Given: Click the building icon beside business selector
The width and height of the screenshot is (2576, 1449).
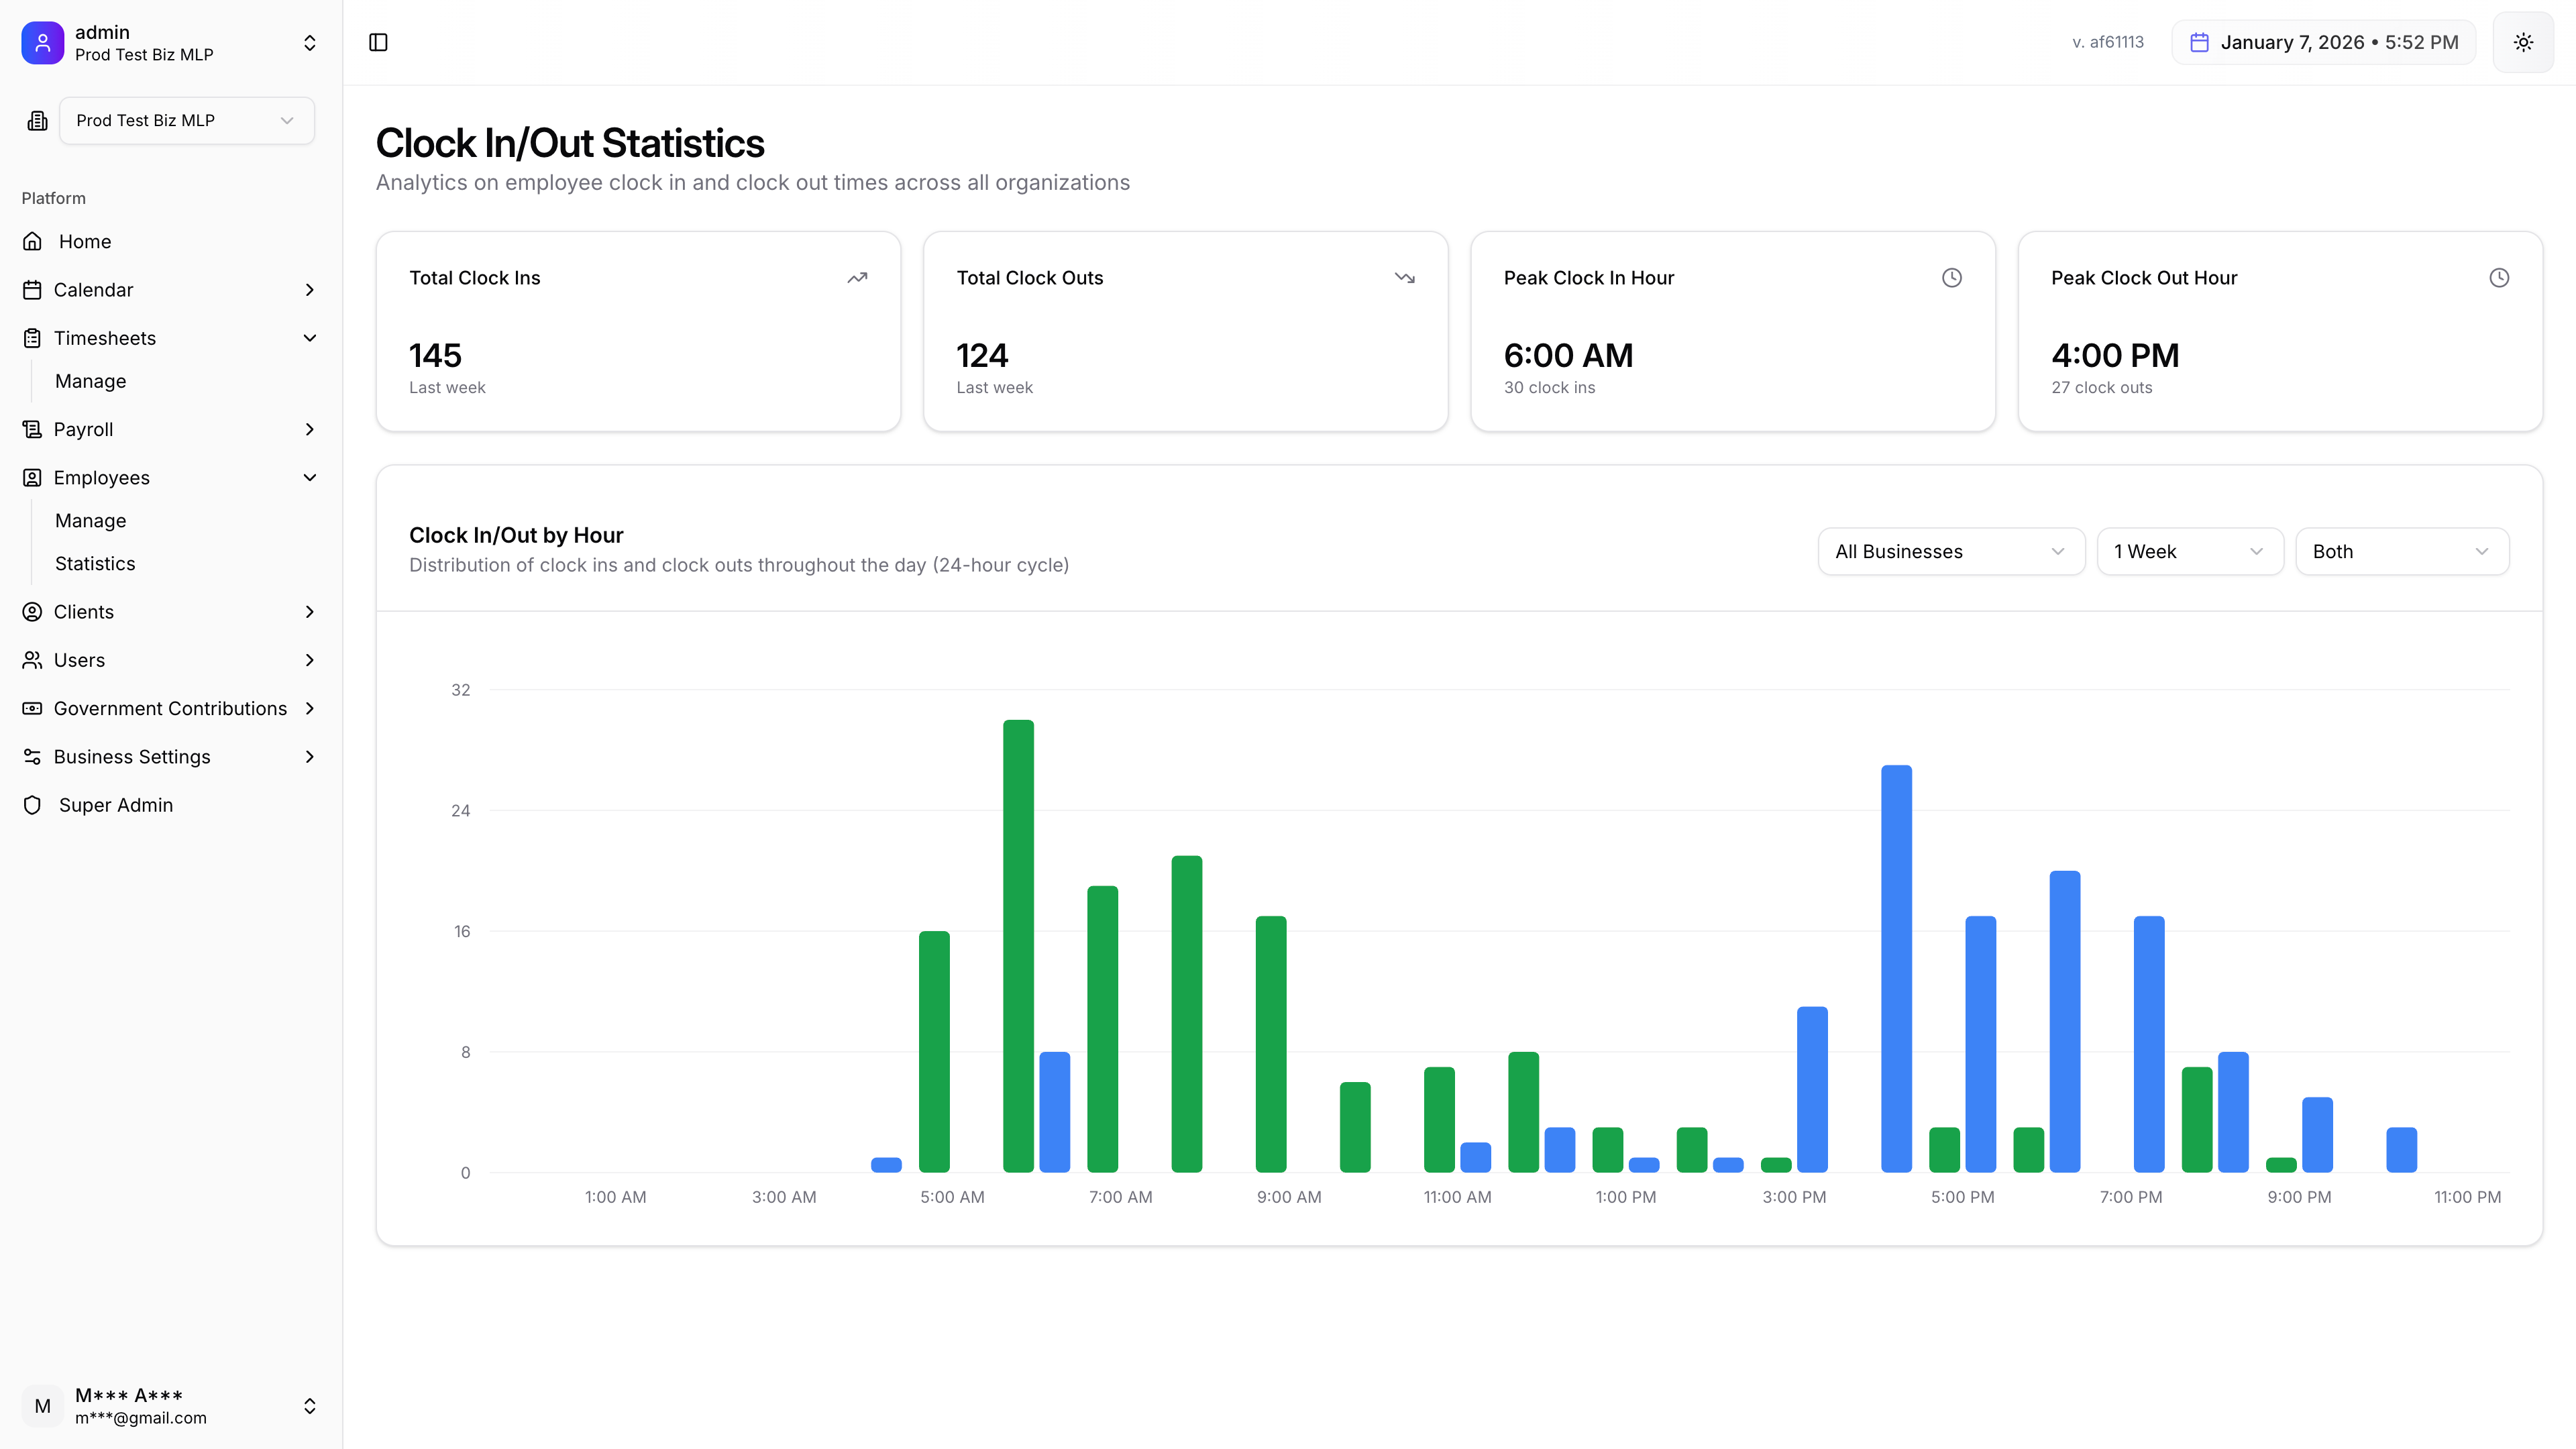Looking at the screenshot, I should tap(37, 121).
